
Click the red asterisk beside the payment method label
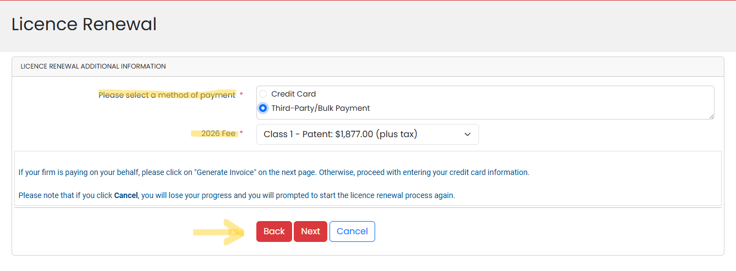(241, 95)
